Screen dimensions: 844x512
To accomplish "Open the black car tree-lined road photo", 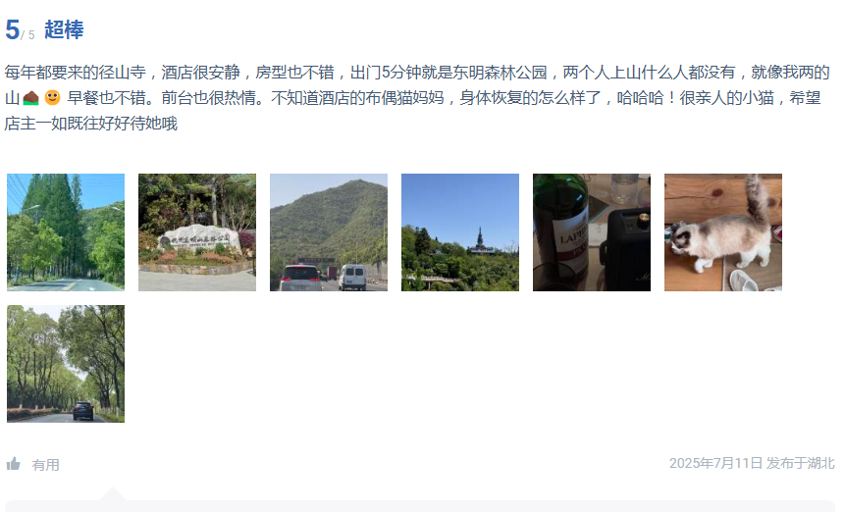I will point(66,364).
